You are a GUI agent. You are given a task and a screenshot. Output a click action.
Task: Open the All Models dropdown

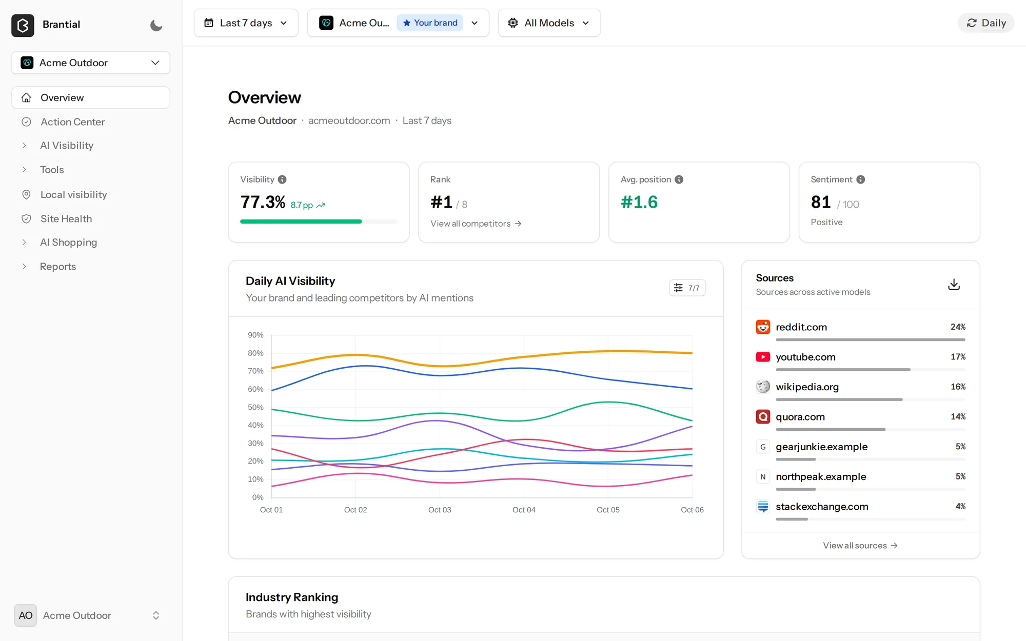(549, 23)
